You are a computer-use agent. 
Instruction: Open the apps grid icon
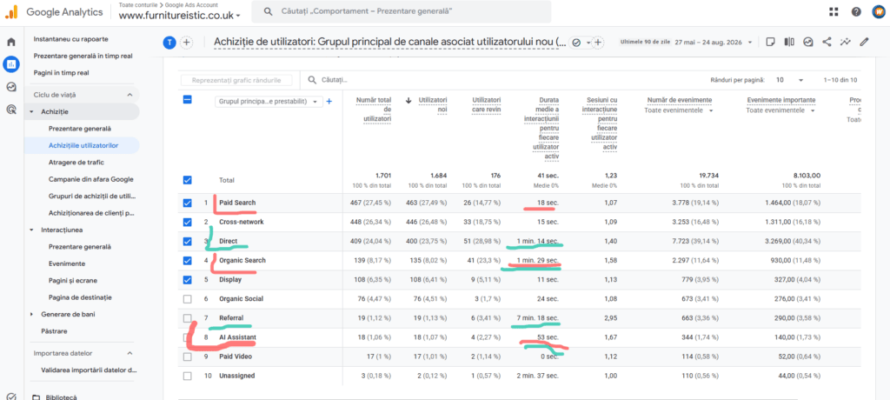tap(834, 12)
